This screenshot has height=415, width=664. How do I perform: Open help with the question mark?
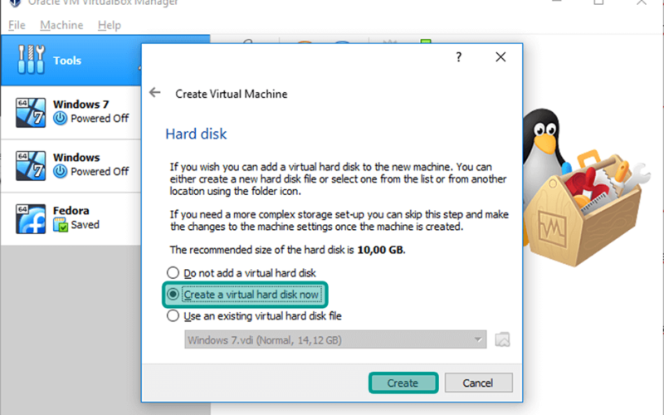click(x=459, y=57)
